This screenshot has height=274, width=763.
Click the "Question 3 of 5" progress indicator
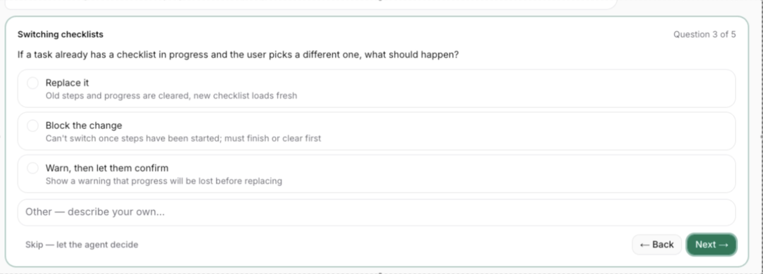click(705, 34)
